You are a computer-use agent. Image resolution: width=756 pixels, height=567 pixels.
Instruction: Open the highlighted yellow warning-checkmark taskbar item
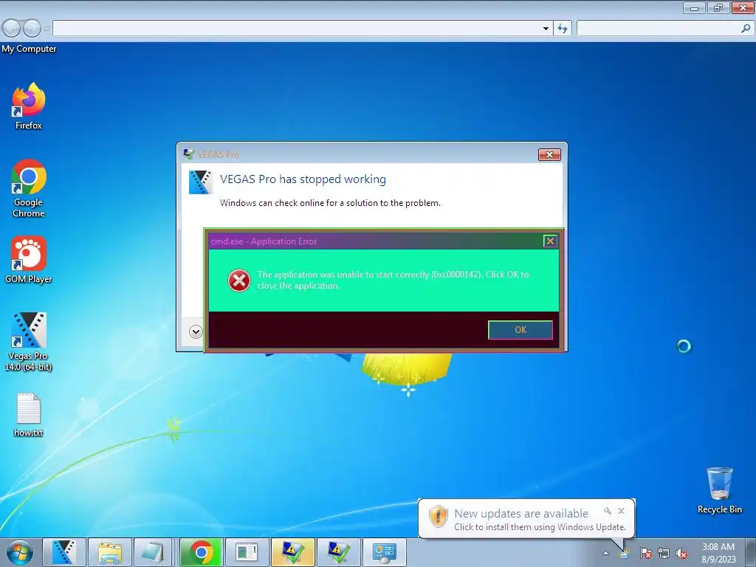coord(292,552)
